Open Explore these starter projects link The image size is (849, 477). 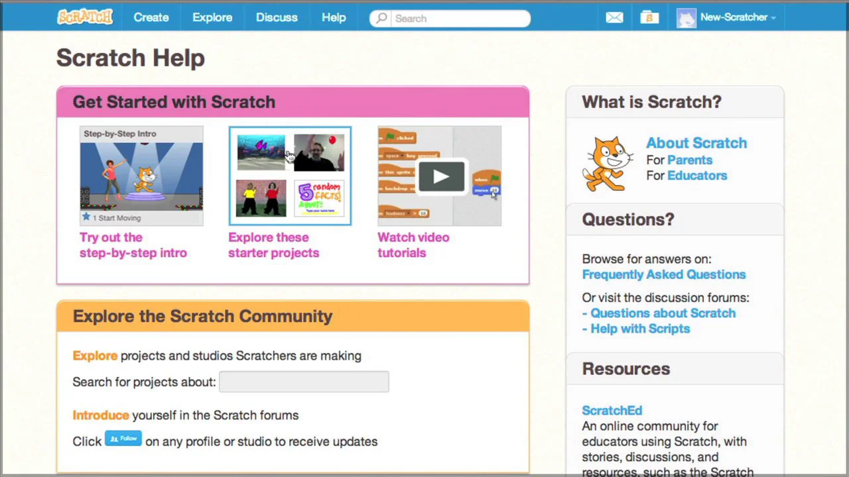274,245
